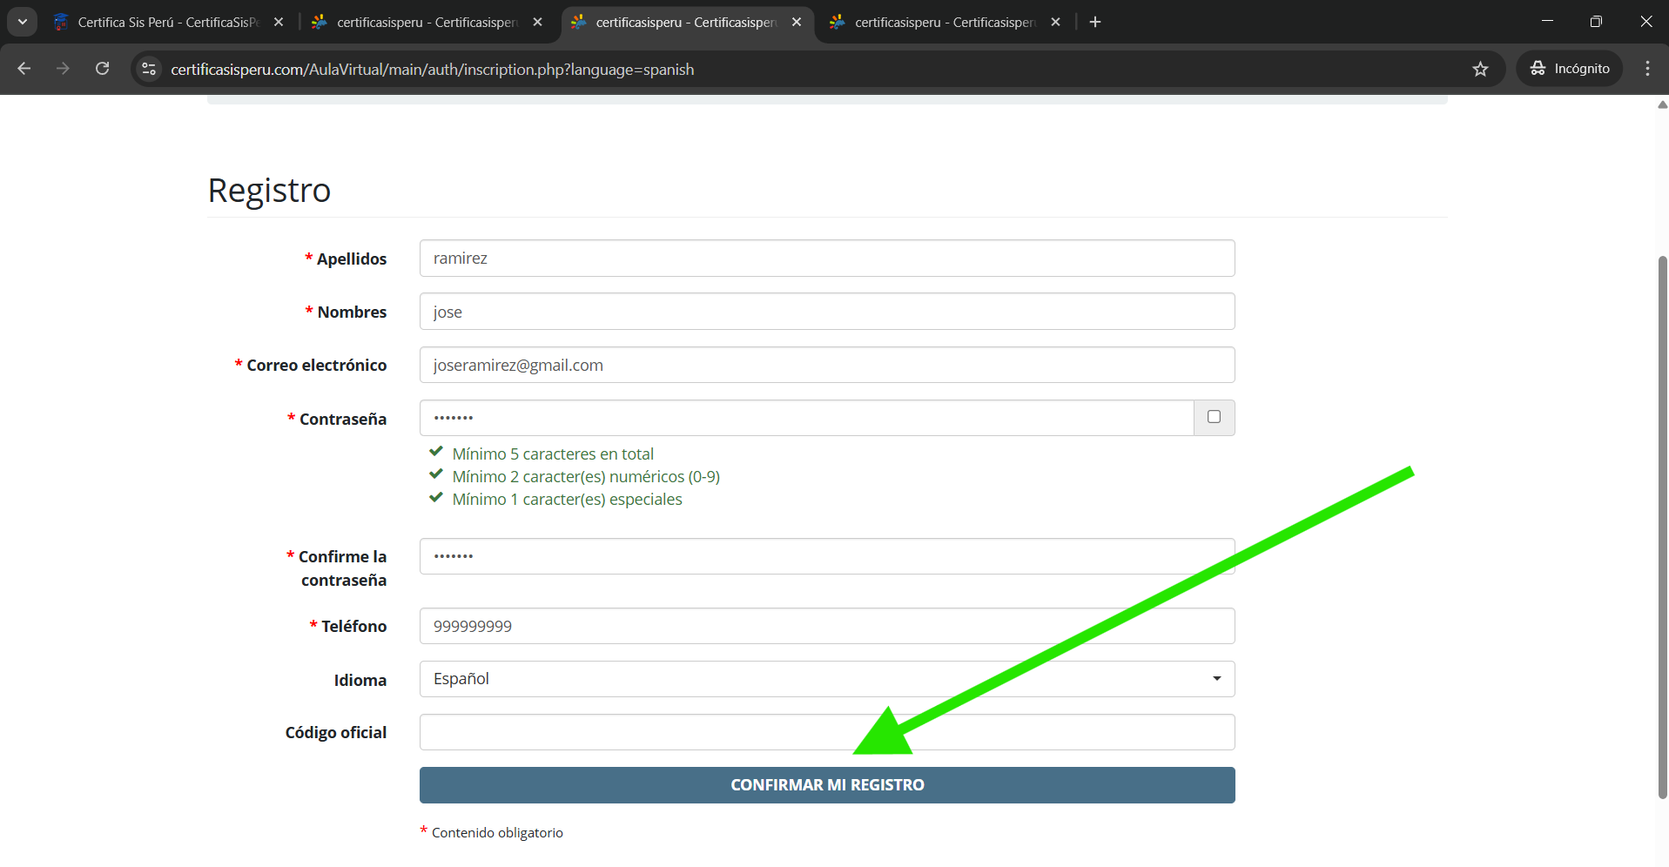Click into the Código oficial field
Screen dimensions: 1669x867
(x=826, y=732)
